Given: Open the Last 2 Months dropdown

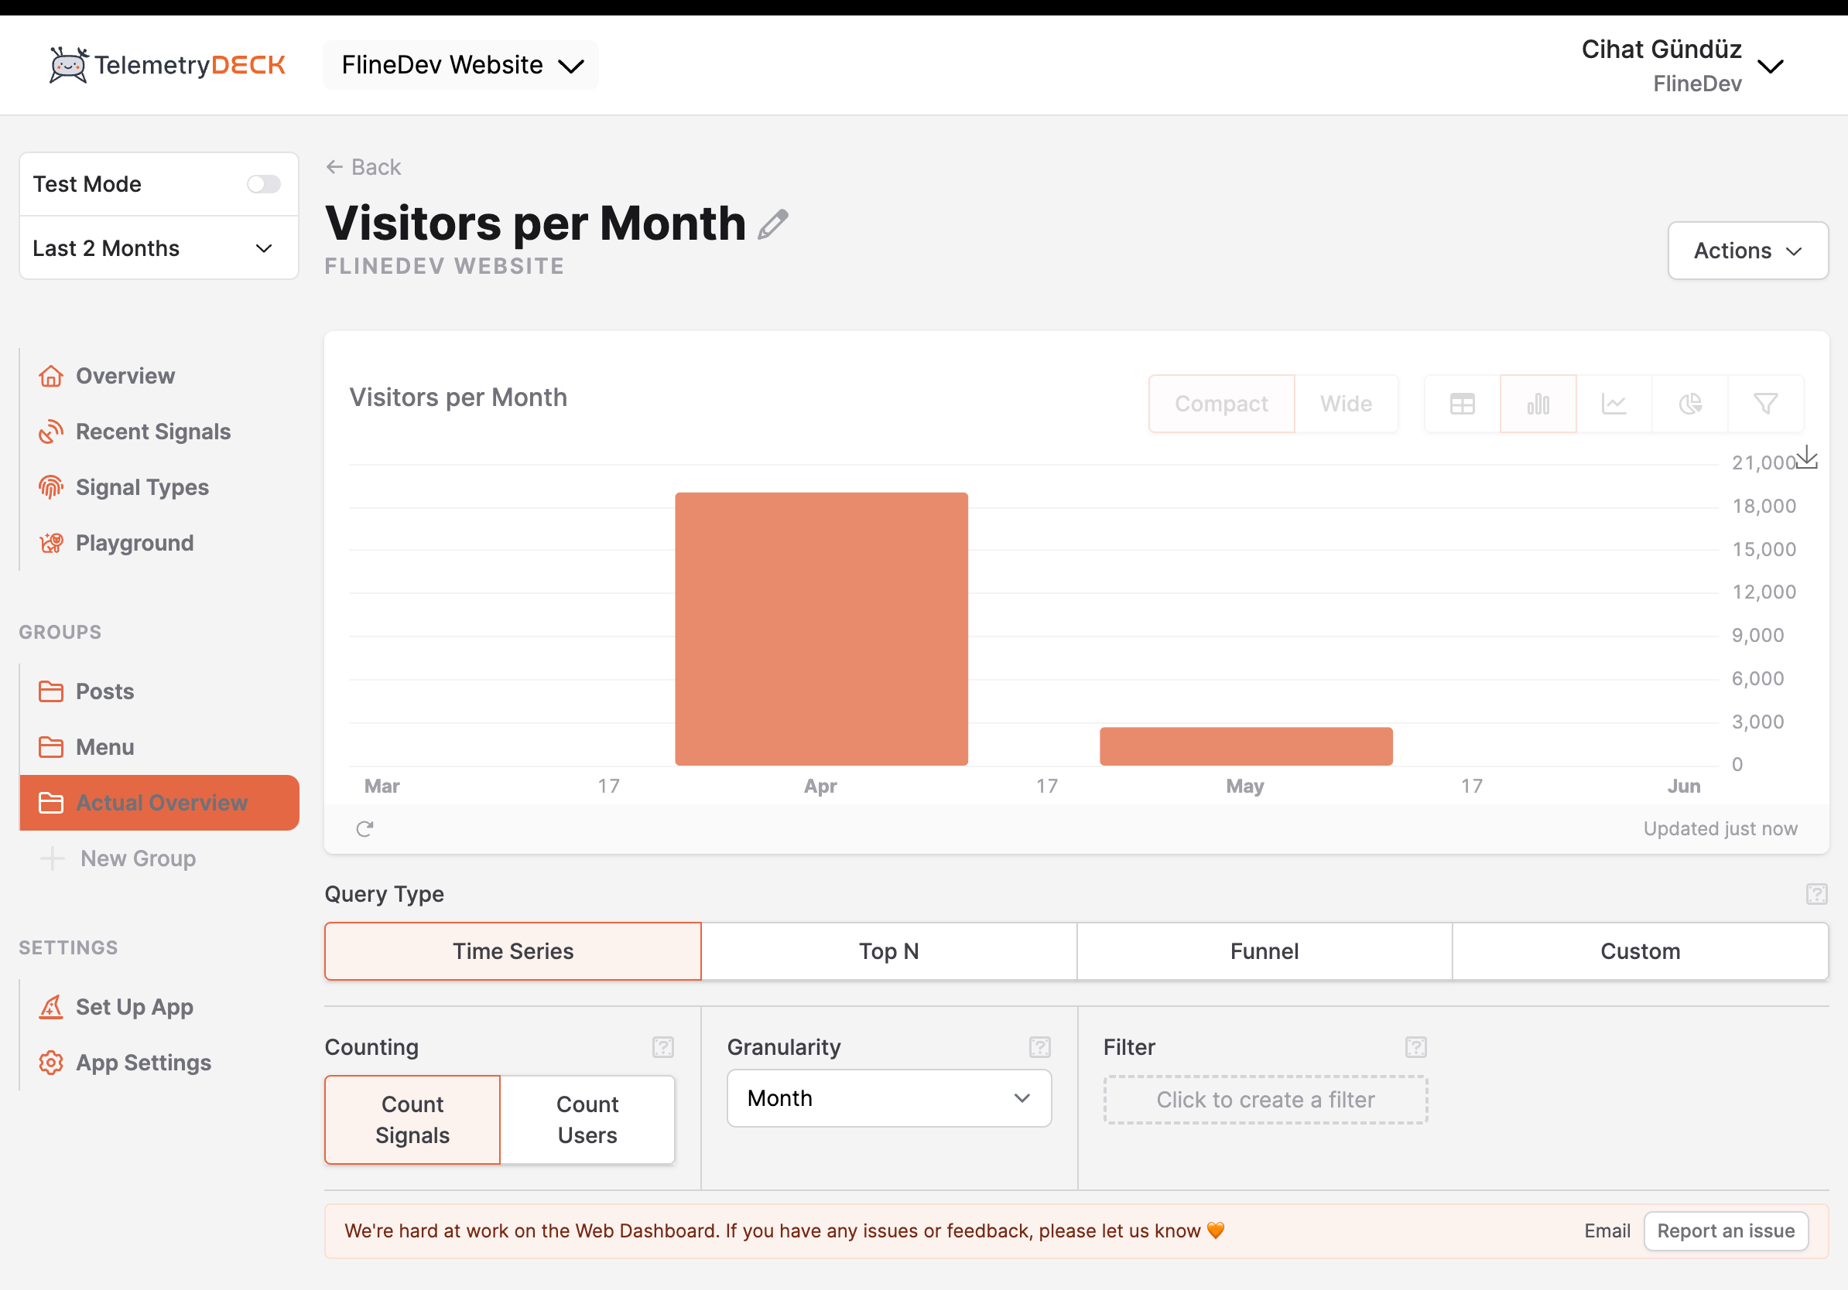Looking at the screenshot, I should [x=159, y=248].
